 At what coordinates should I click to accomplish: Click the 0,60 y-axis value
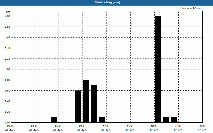7,91
